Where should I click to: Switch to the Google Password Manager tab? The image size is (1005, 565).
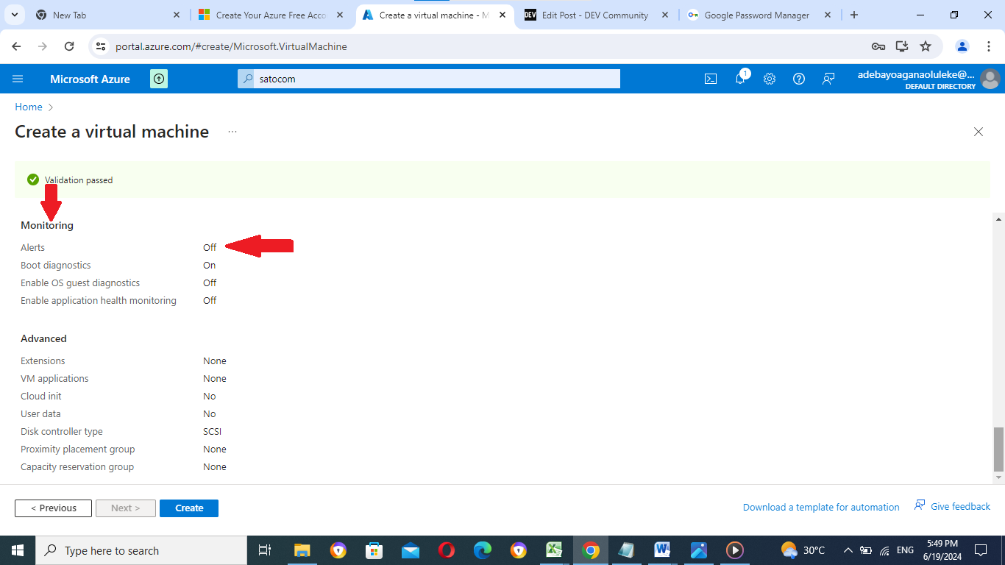(x=759, y=15)
